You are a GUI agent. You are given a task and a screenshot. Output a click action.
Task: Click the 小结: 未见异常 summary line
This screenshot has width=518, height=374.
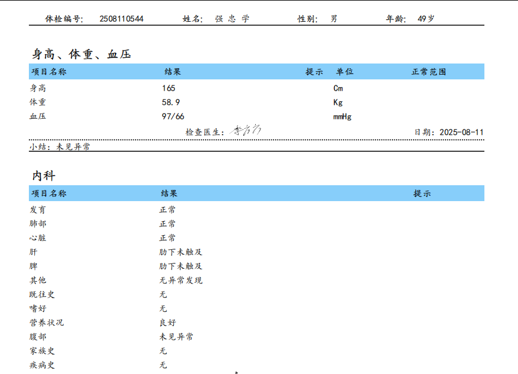click(x=60, y=147)
